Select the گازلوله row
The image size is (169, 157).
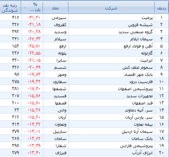(x=84, y=53)
